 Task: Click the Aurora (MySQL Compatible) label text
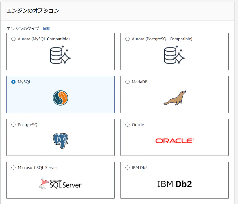tap(44, 39)
